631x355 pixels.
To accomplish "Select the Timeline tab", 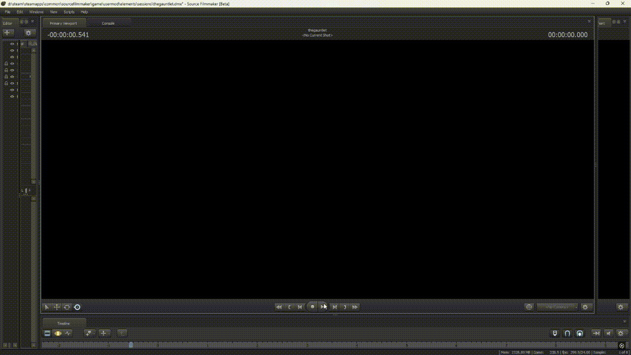I will click(64, 323).
